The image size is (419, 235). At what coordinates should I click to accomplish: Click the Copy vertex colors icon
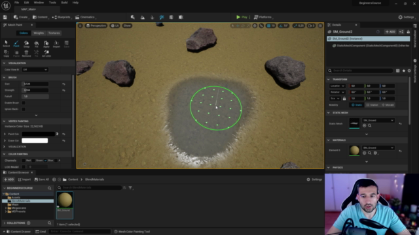point(7,54)
